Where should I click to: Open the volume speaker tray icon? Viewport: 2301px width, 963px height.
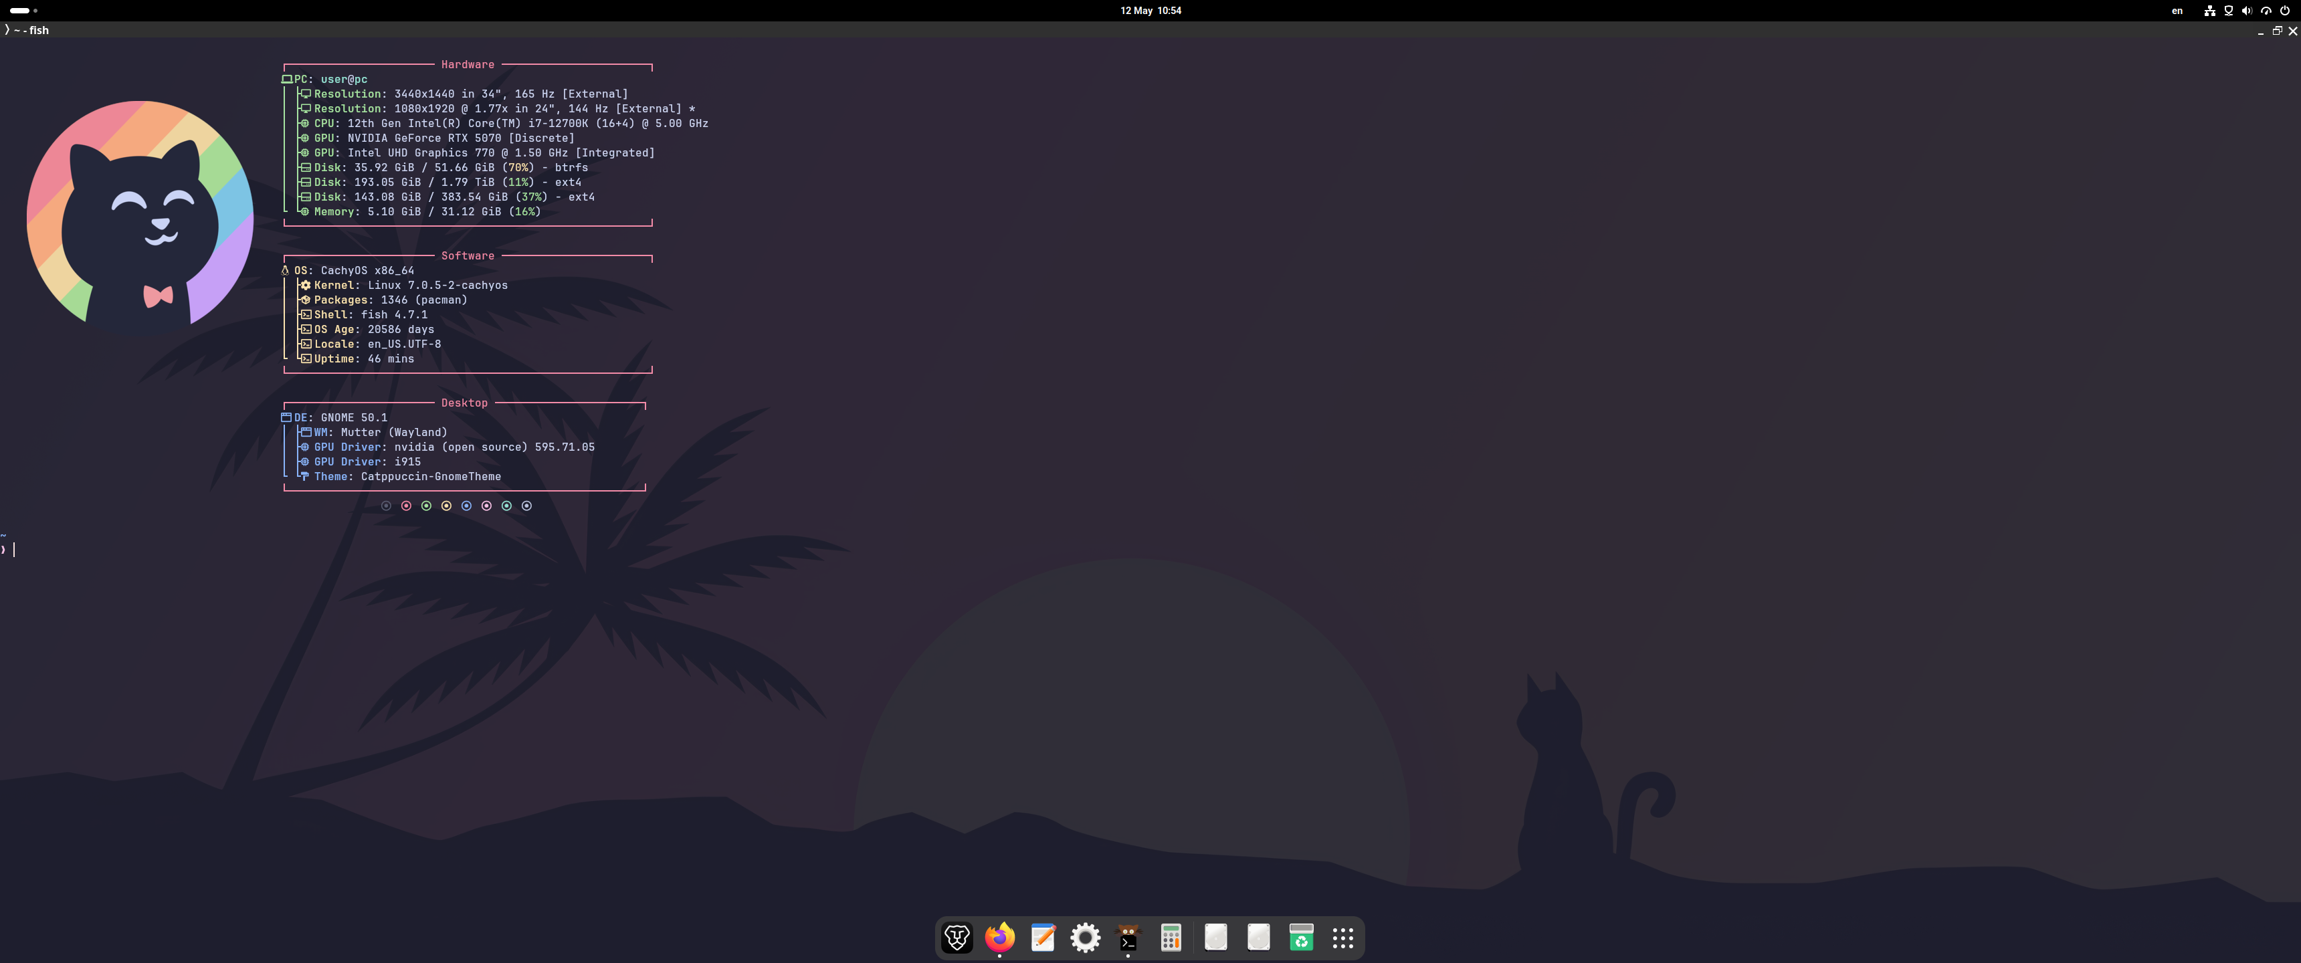(x=2247, y=11)
